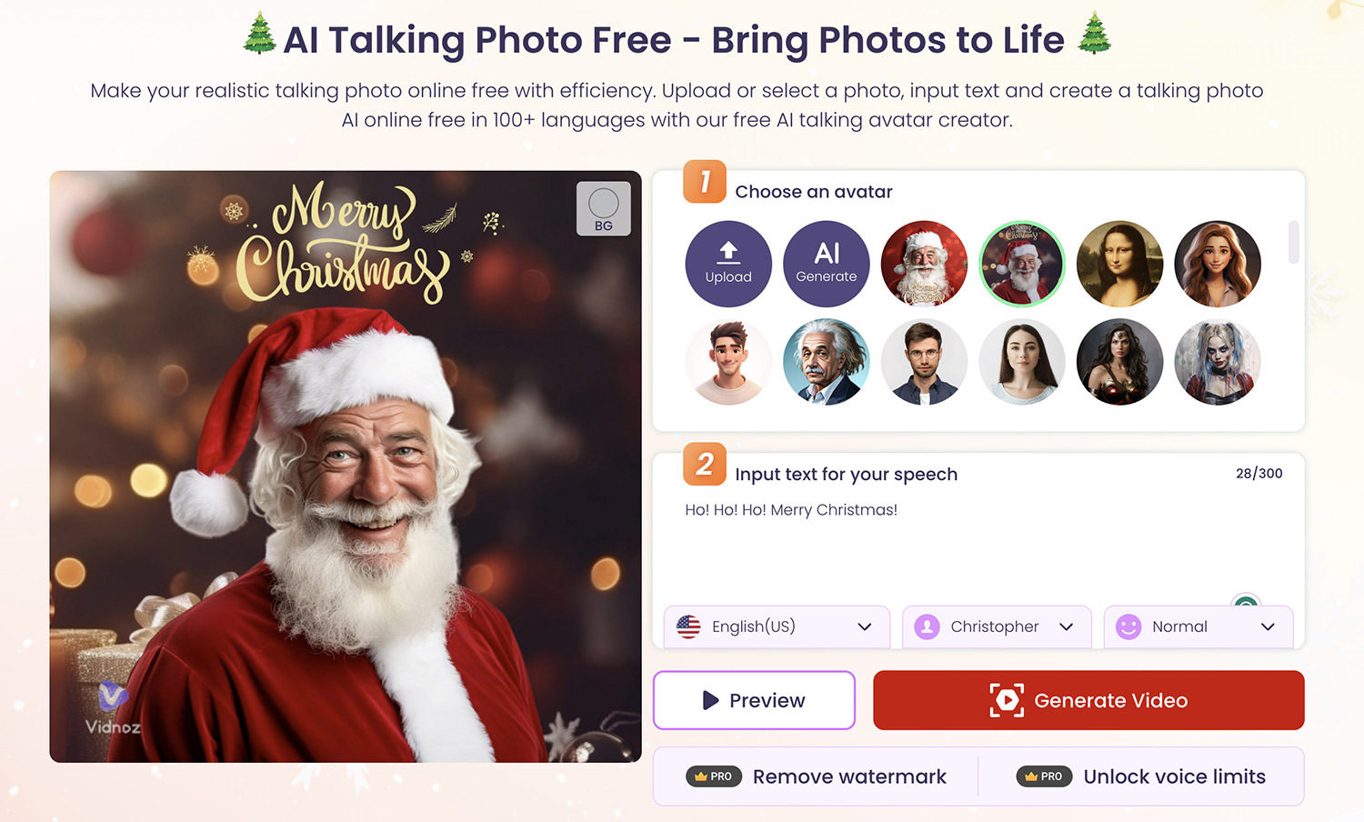Select the cartoon red-haired girl avatar
This screenshot has height=822, width=1364.
[1218, 264]
